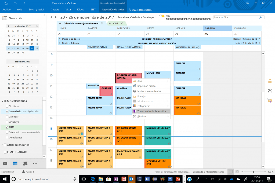Select Tomar notas de la reunión

151,111
